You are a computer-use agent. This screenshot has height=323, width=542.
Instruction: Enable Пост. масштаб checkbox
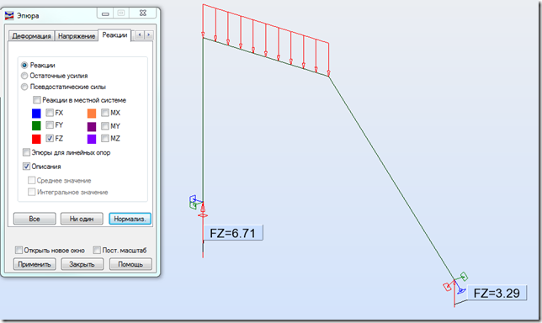coord(97,250)
